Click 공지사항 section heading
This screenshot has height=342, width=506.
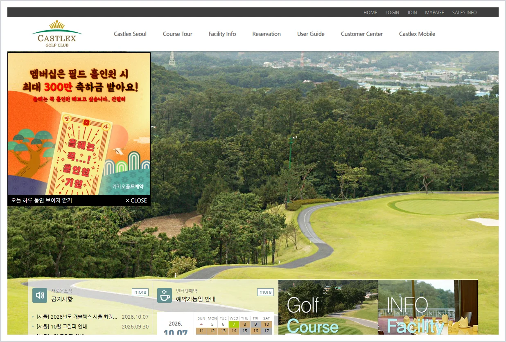62,299
